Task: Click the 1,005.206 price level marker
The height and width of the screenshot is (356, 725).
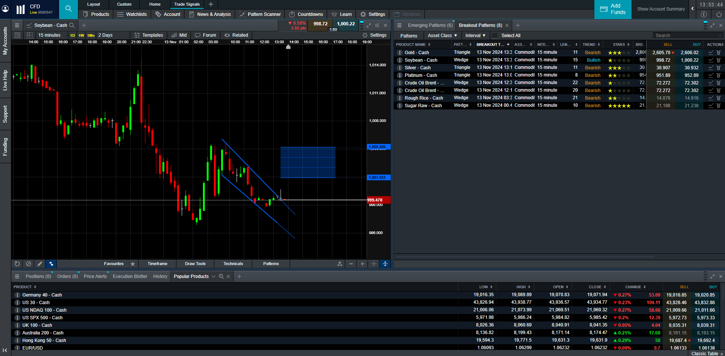Action: tap(379, 147)
